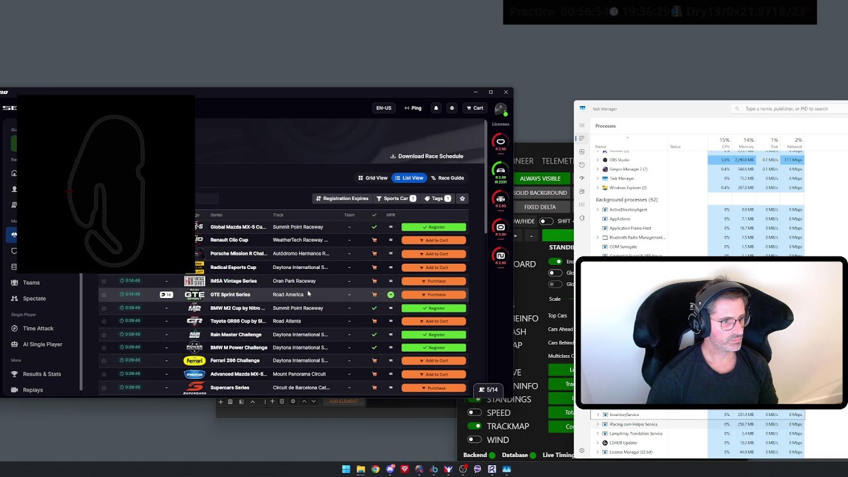Image resolution: width=848 pixels, height=477 pixels.
Task: Favorite the Toyota GR86 Cup star
Action: point(104,321)
